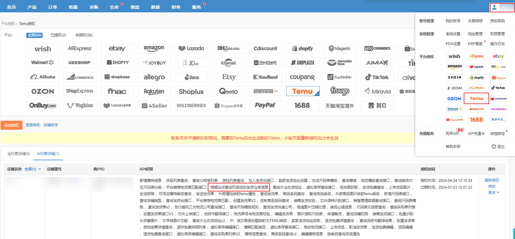The width and height of the screenshot is (515, 239).
Task: Switch to 全托管店铺(0) tab
Action: click(x=19, y=153)
